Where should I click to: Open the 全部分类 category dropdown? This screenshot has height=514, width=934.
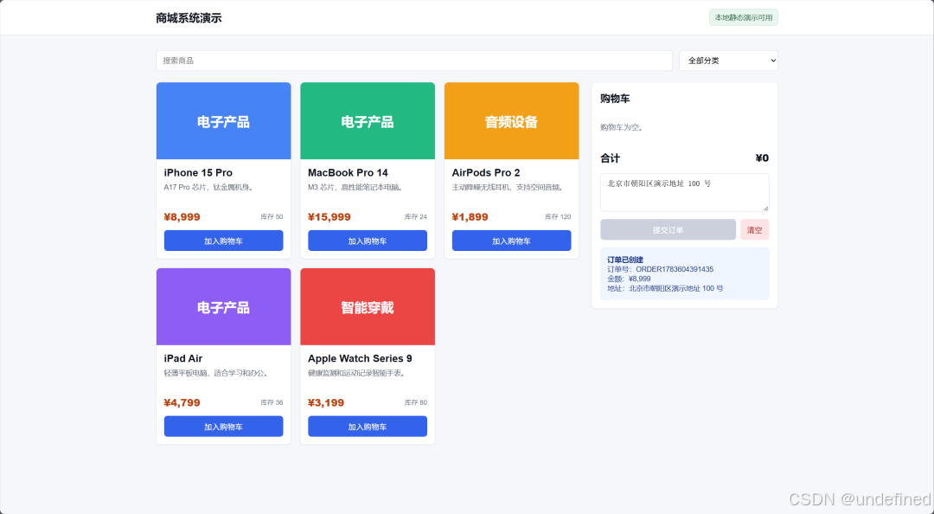pos(728,61)
